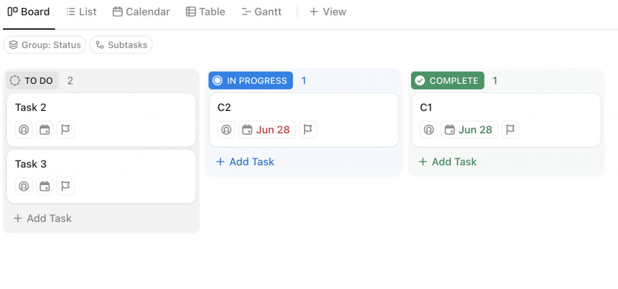
Task: Click the COMPLETE status label
Action: point(447,81)
